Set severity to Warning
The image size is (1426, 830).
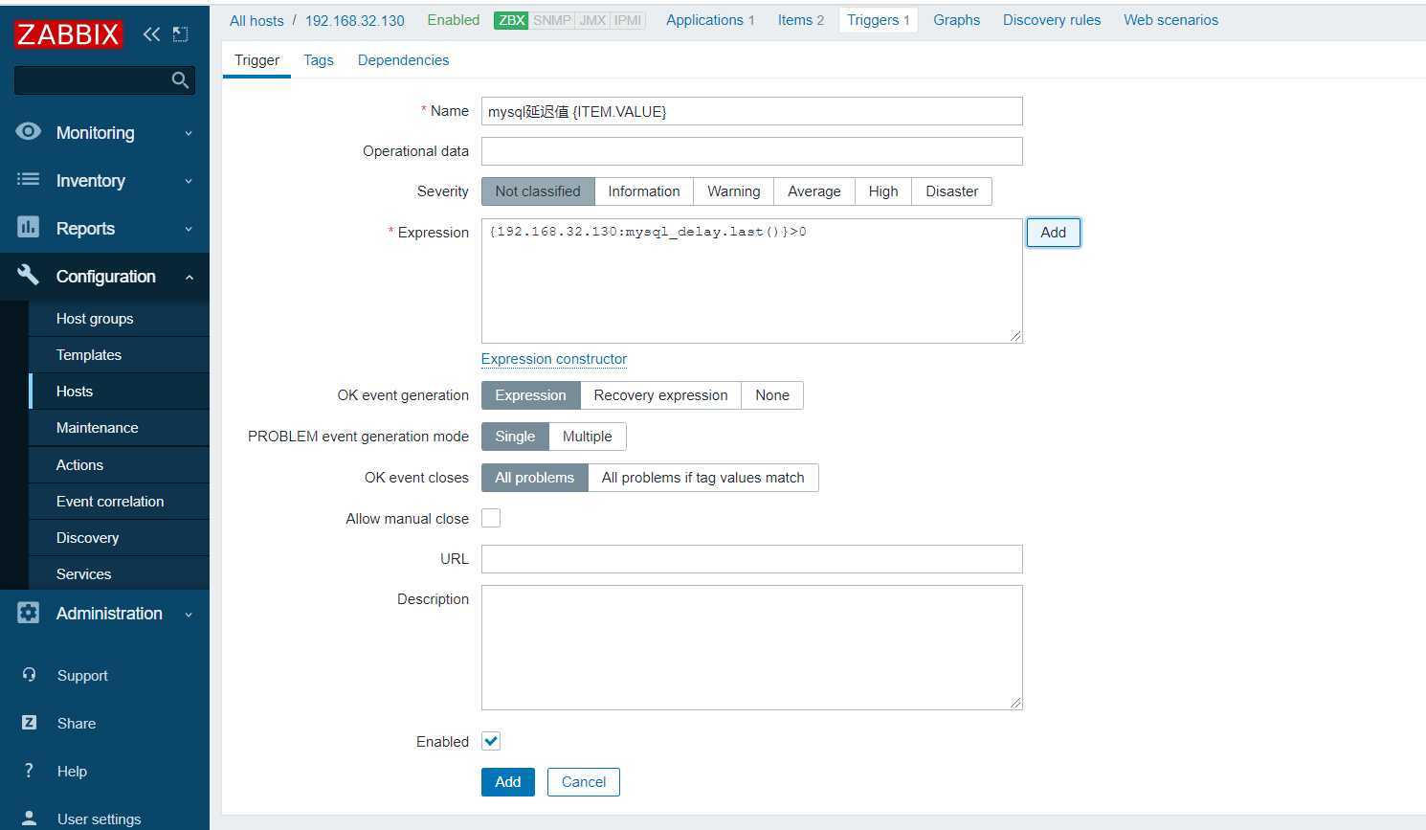pos(734,191)
